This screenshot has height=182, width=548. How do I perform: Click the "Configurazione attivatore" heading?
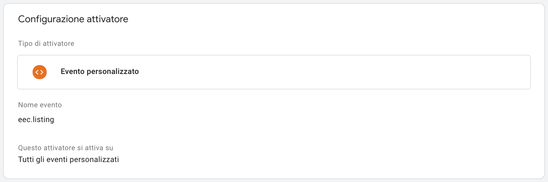(73, 19)
